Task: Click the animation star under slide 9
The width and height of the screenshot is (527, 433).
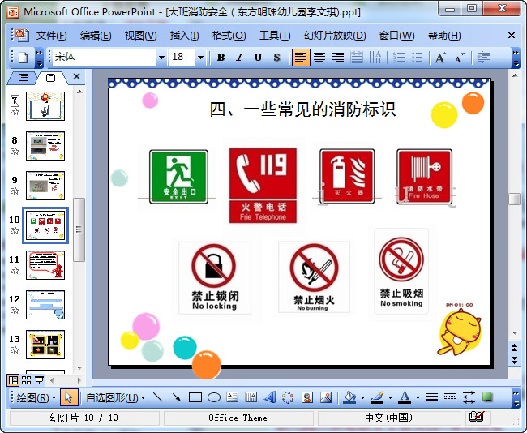Action: tap(15, 191)
